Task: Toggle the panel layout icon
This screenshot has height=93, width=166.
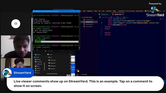Action: coord(148,11)
